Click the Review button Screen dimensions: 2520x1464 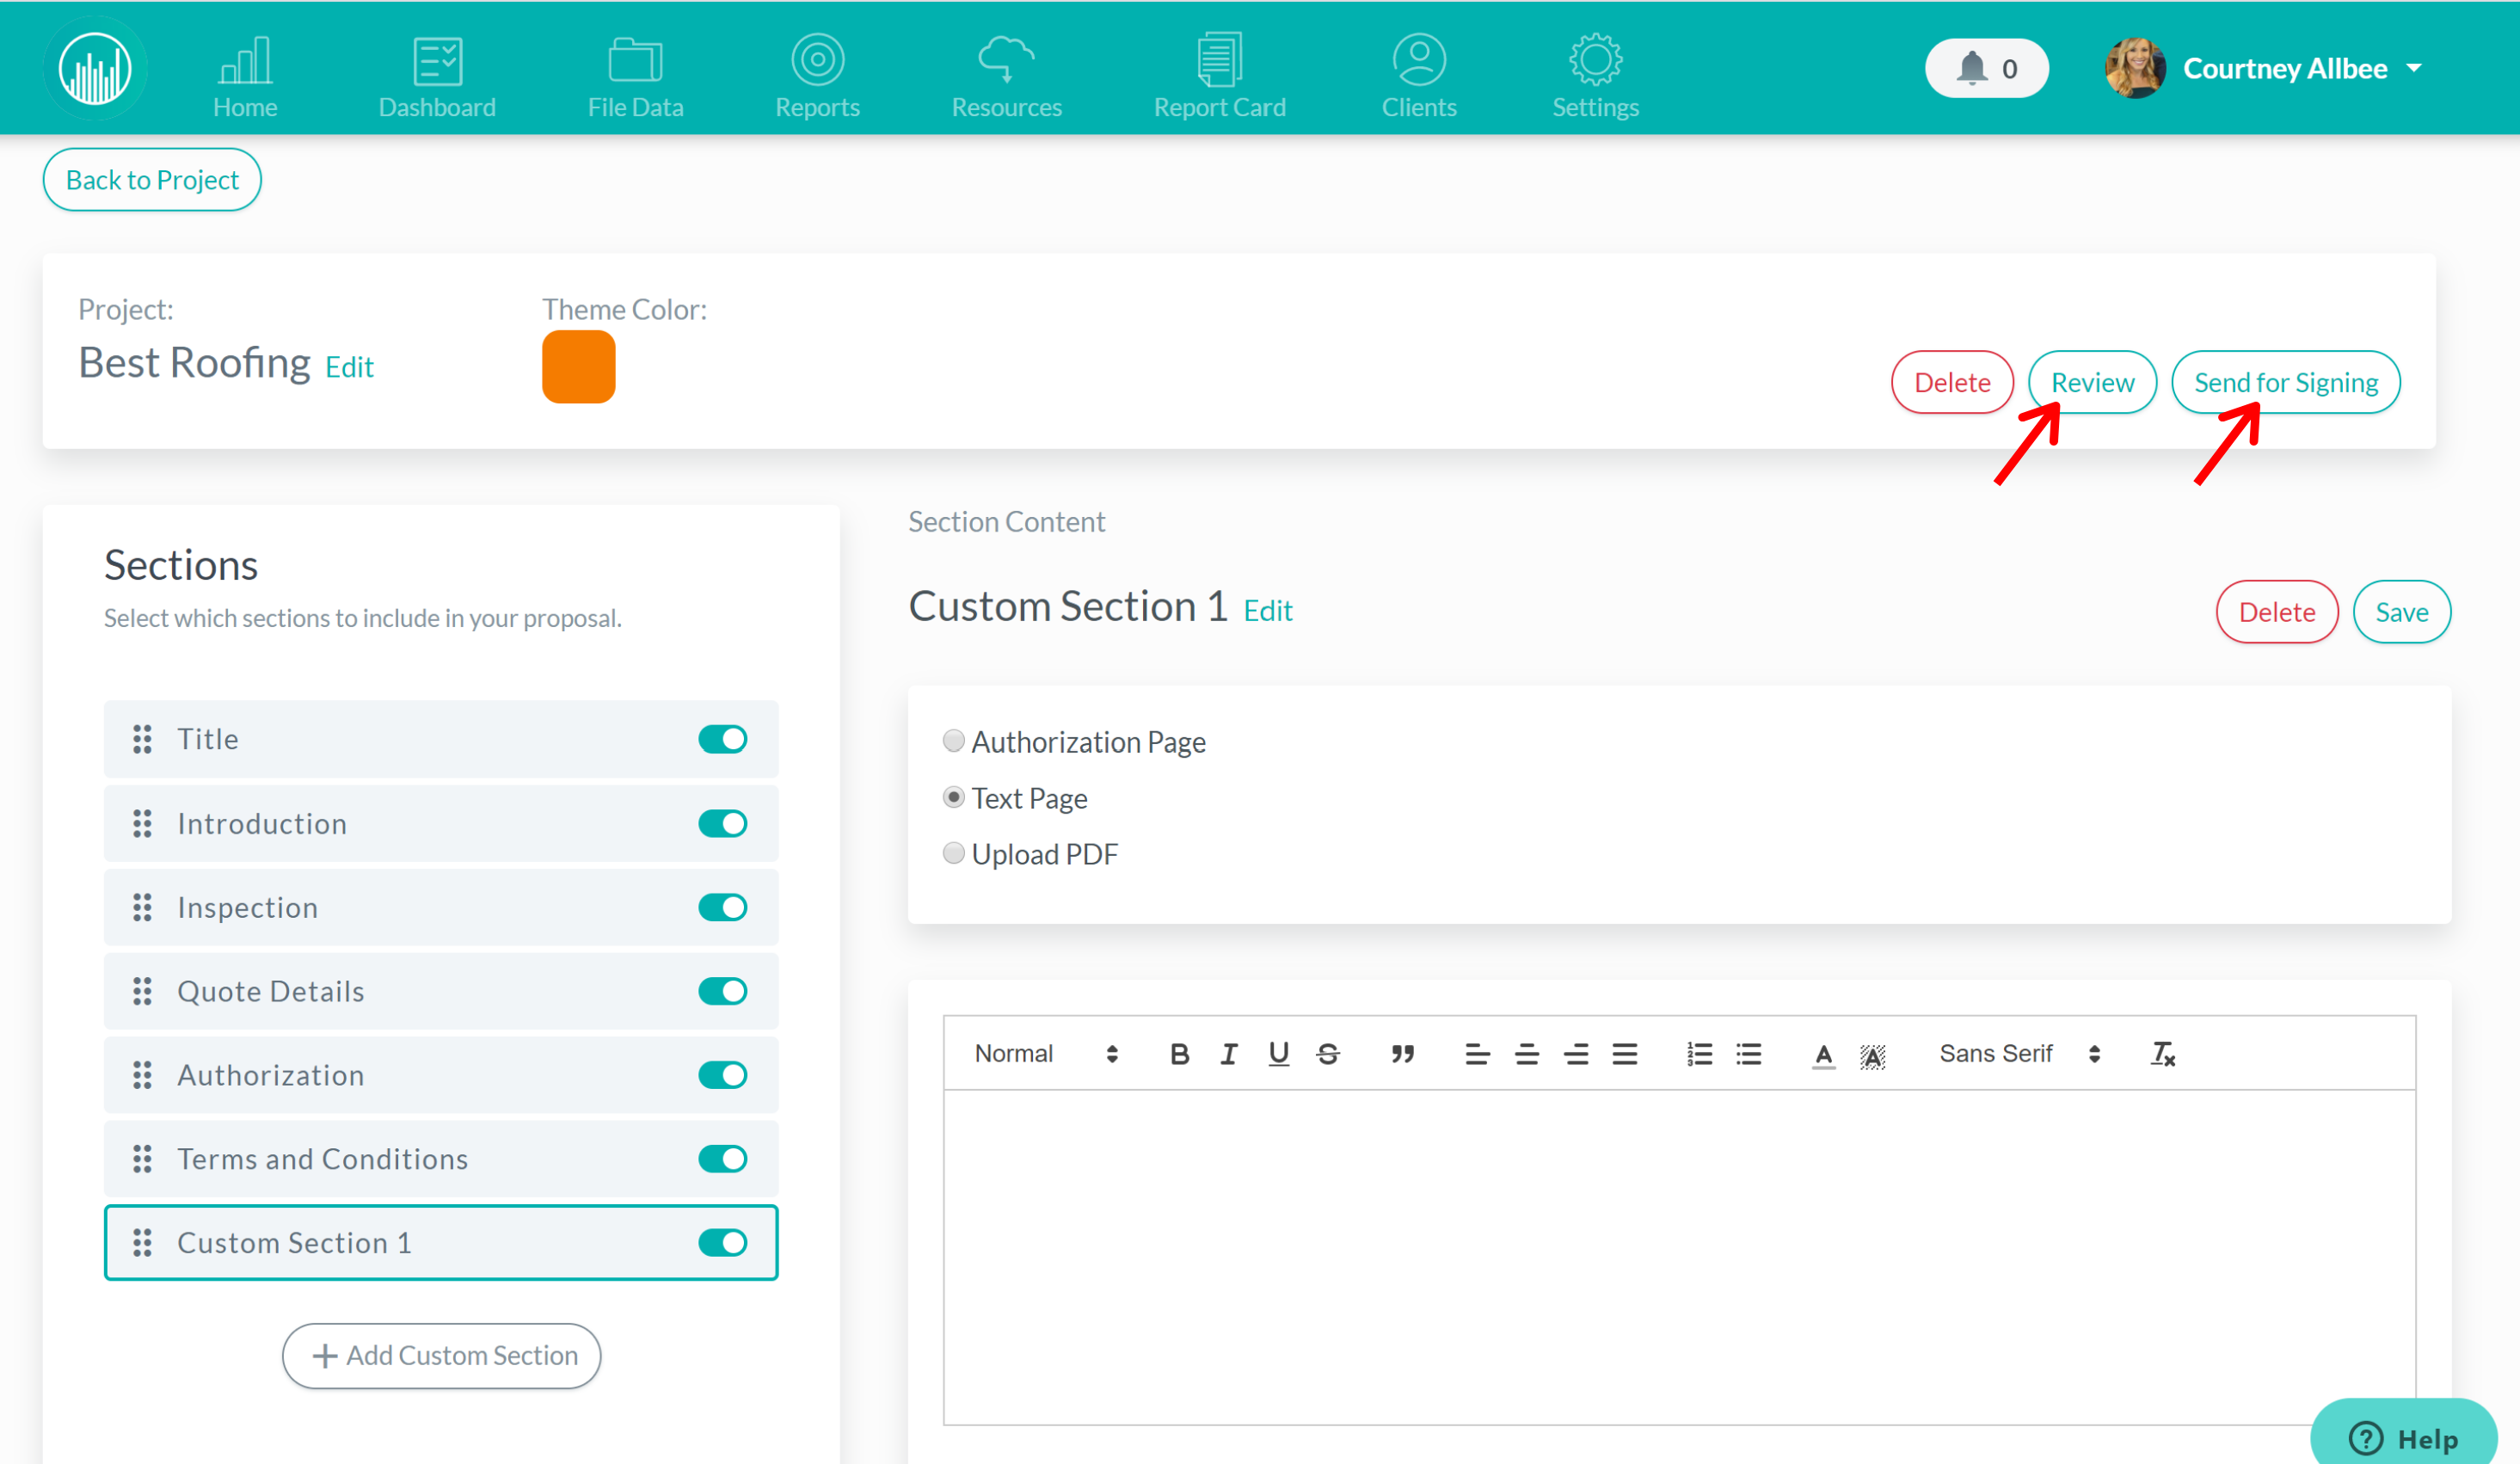point(2092,382)
